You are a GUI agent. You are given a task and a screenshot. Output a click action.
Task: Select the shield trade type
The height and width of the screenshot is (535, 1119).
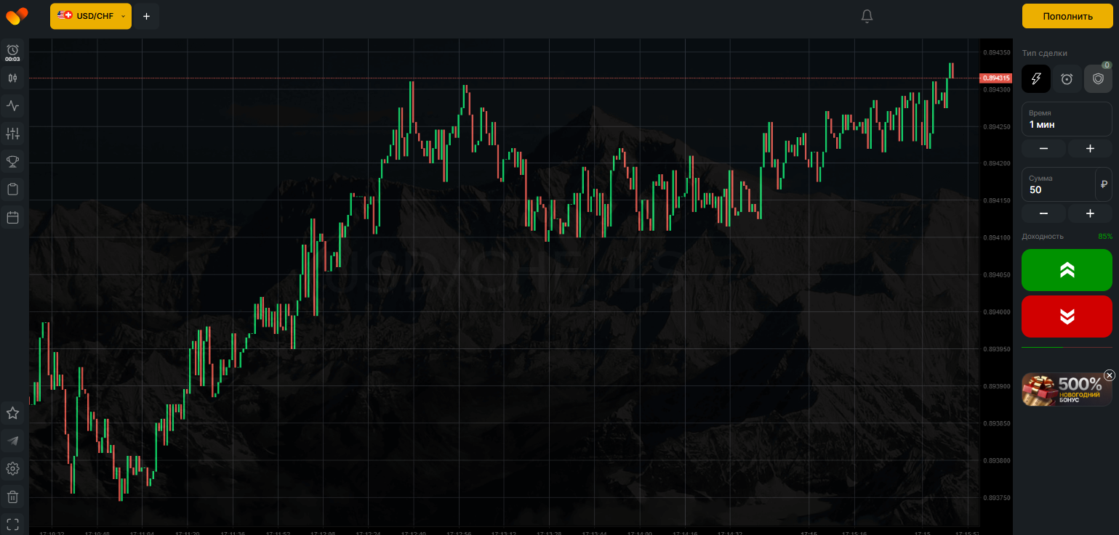tap(1098, 78)
